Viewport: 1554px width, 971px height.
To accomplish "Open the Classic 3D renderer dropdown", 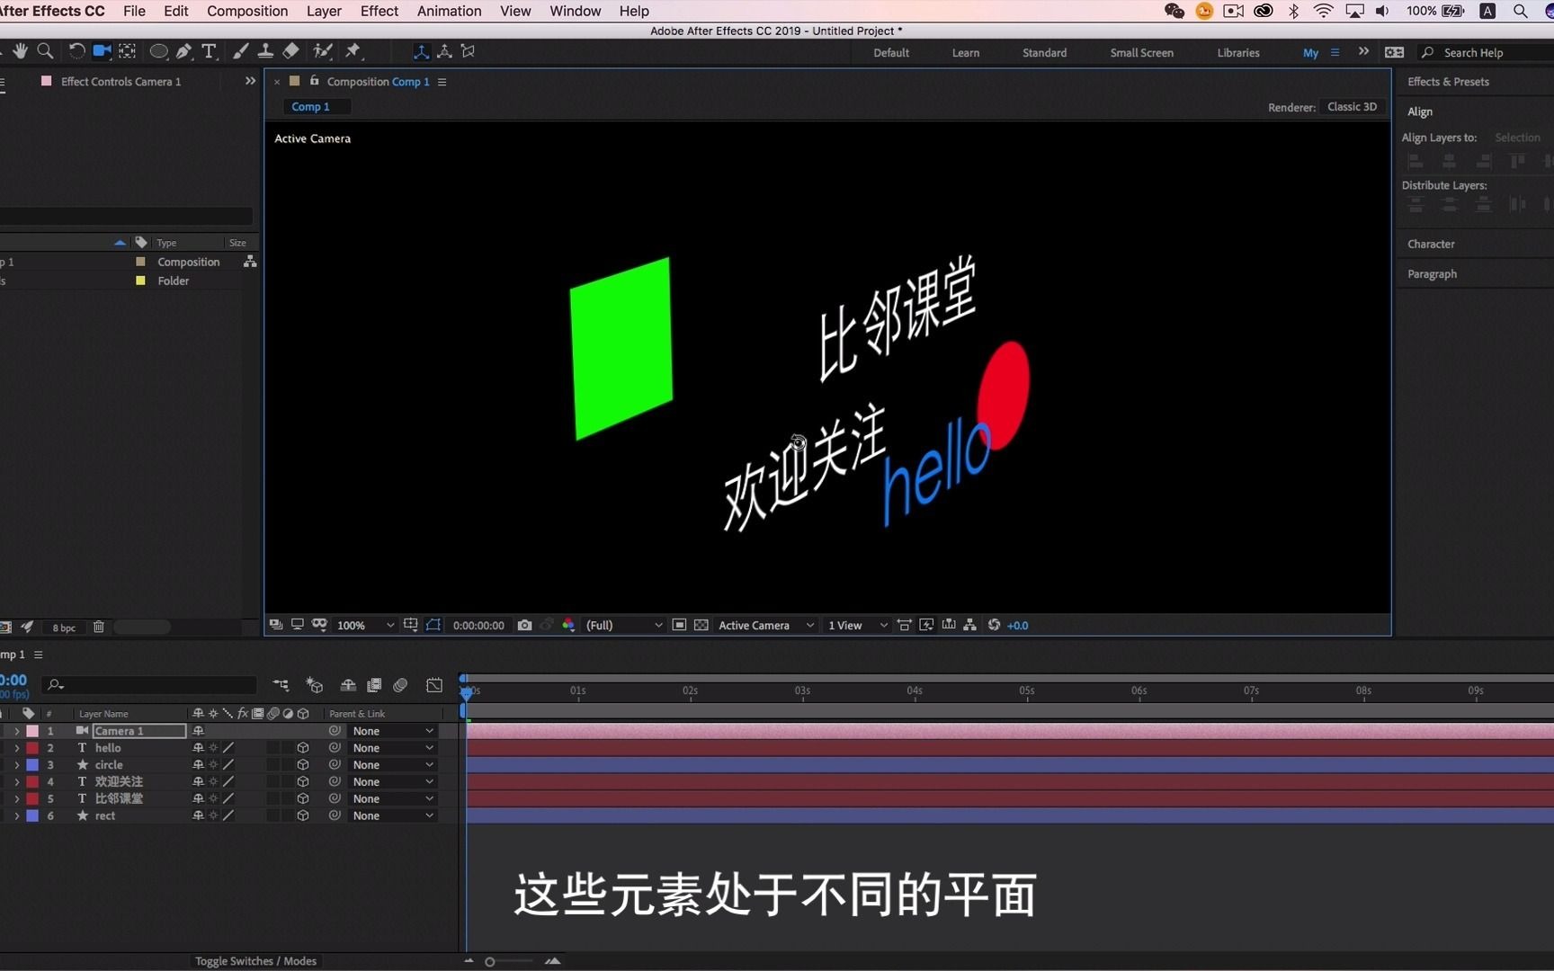I will pyautogui.click(x=1352, y=107).
